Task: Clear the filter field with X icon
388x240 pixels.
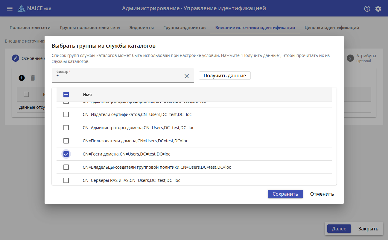Action: [x=187, y=76]
